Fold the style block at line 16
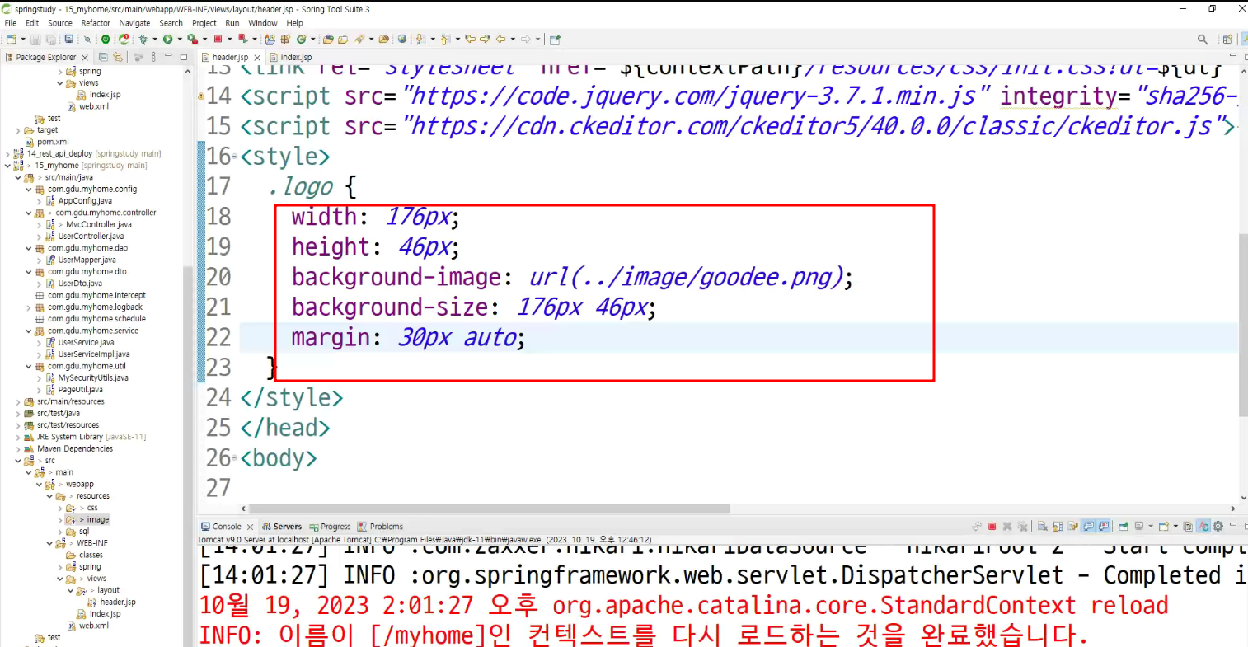This screenshot has width=1248, height=647. 235,156
